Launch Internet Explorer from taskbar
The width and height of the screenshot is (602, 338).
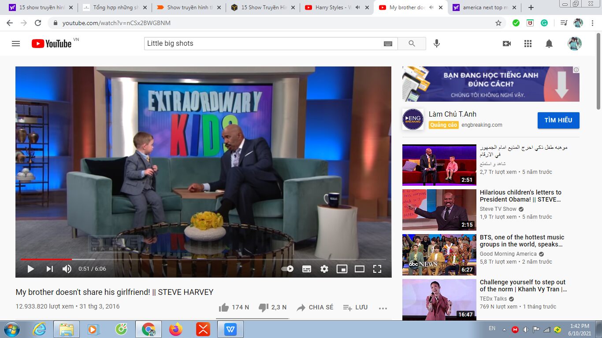point(40,329)
